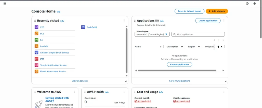The image size is (262, 108).
Task: Click Access denied under Cost breakdown
Action: (x=181, y=101)
